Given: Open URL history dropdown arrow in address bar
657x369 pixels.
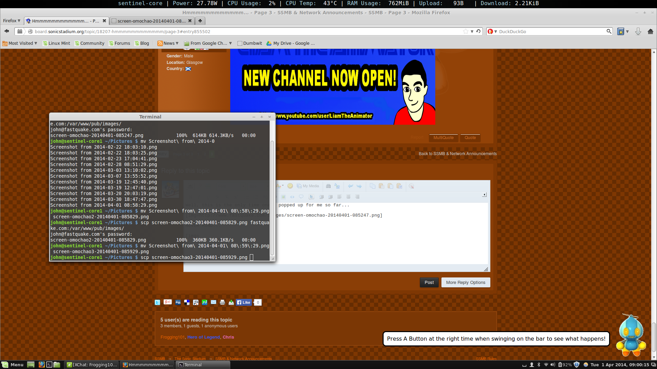Looking at the screenshot, I should (472, 31).
